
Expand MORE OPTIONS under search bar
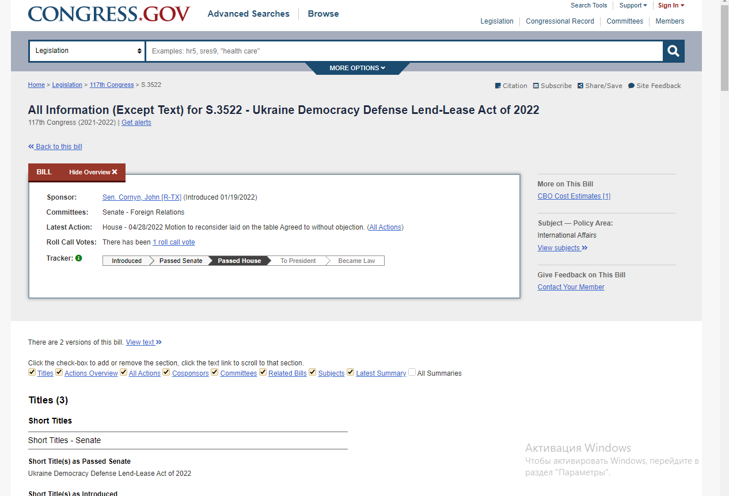357,68
